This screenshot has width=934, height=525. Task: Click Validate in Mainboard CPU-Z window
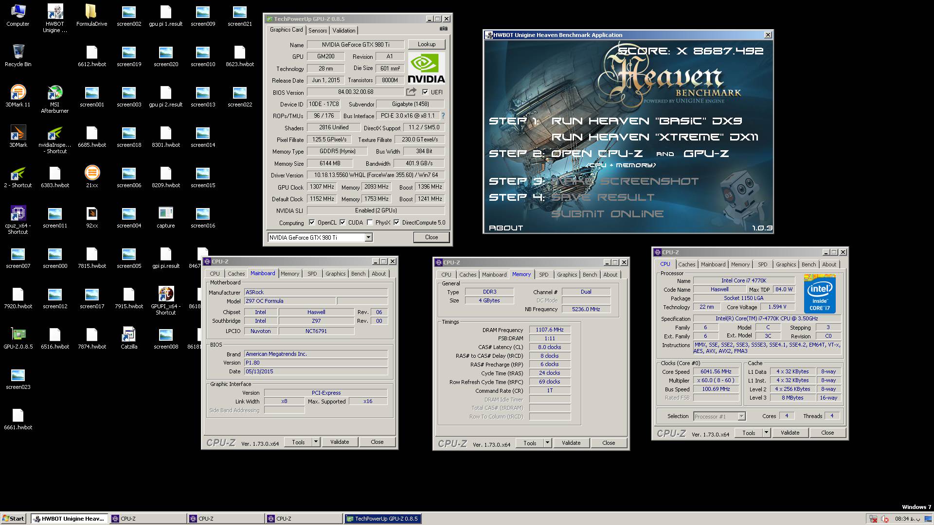pos(340,442)
